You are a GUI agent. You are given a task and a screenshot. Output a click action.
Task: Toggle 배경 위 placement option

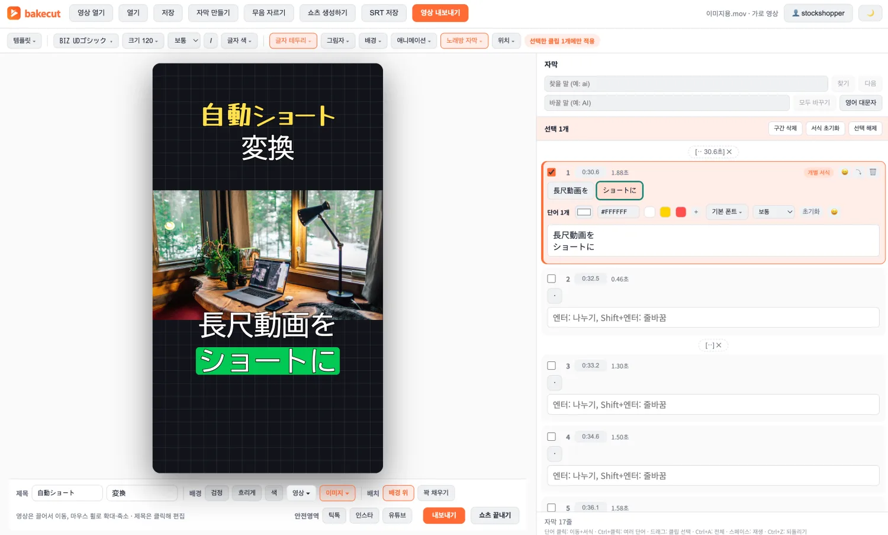[x=398, y=493]
